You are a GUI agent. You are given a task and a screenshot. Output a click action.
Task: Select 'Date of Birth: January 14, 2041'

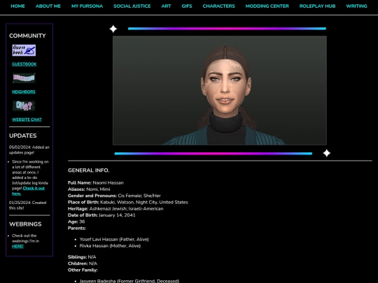coord(101,215)
